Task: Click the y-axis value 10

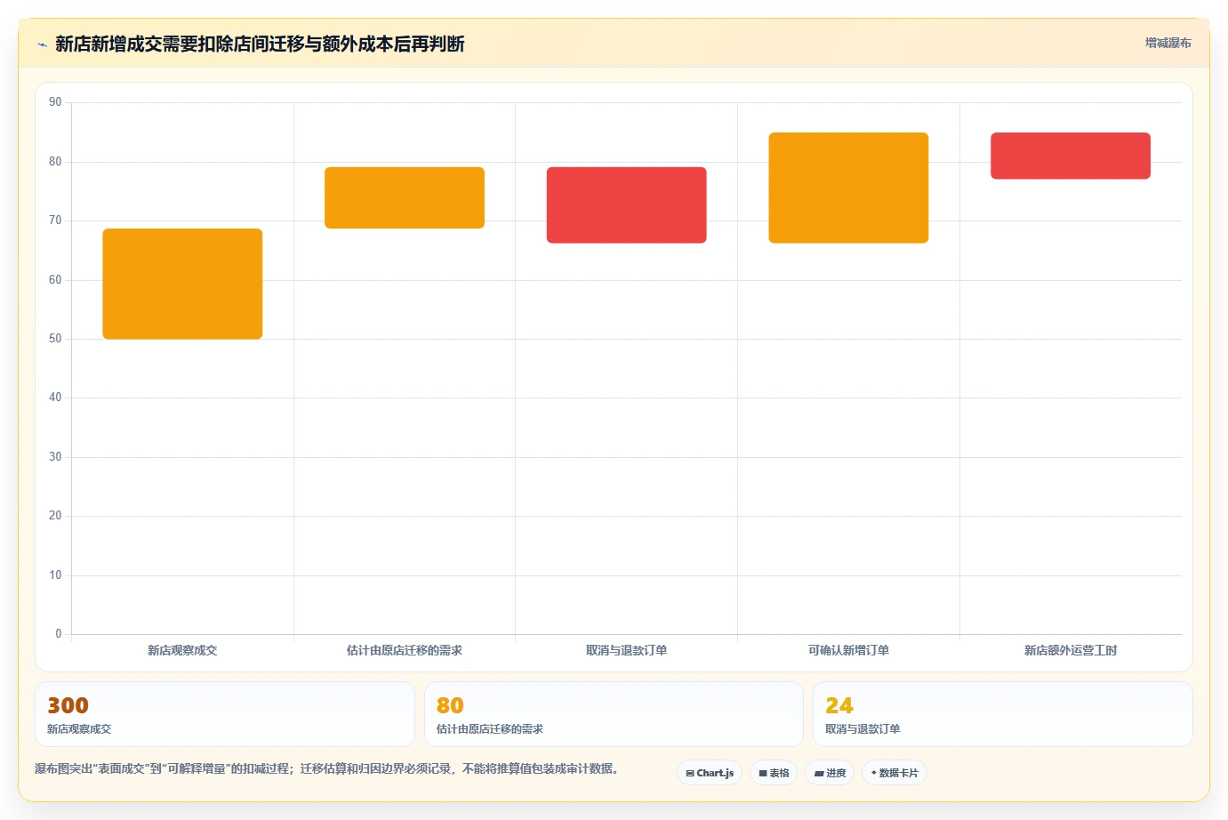Action: (55, 575)
